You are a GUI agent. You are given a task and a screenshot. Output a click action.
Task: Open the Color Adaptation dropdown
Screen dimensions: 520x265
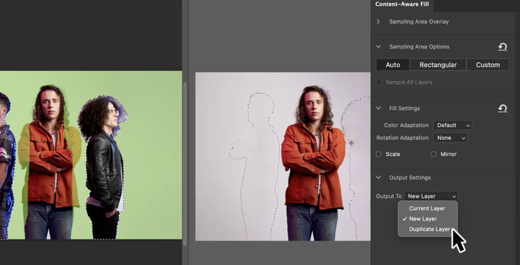pyautogui.click(x=453, y=125)
